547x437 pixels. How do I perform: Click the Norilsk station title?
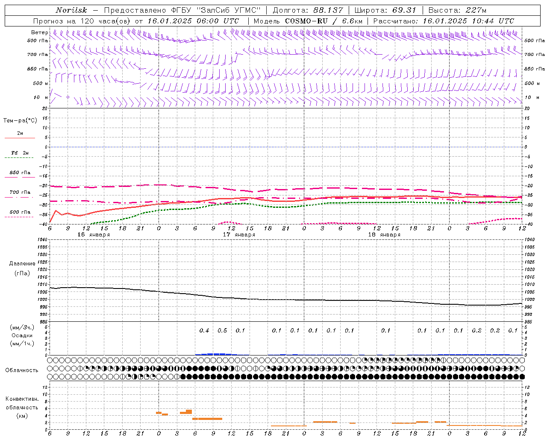click(x=71, y=10)
